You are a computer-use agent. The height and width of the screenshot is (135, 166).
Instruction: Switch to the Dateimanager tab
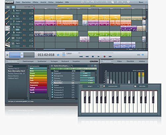click(28, 61)
